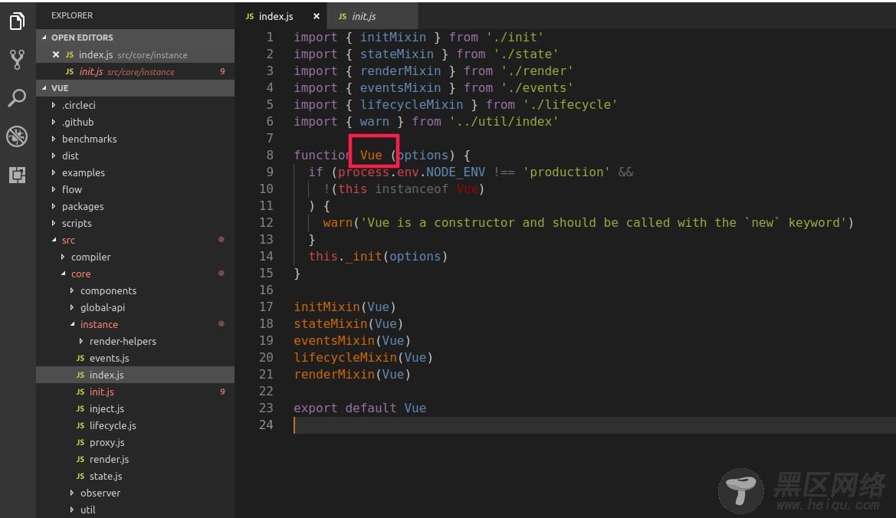Click stateMixin(Vue) call on line 18

[349, 324]
